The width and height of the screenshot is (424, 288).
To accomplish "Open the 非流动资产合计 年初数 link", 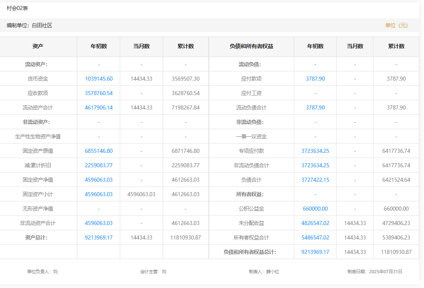I will 99,223.
